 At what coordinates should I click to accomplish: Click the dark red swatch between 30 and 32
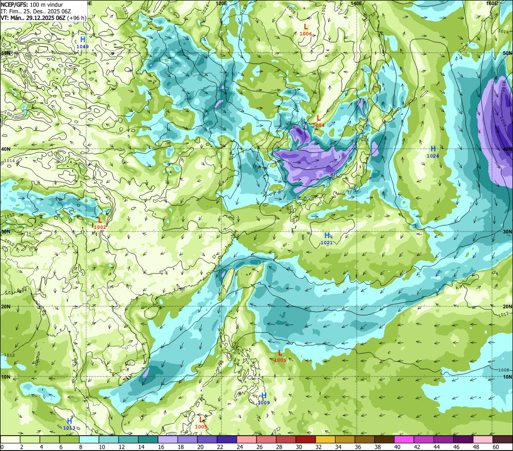(306, 439)
